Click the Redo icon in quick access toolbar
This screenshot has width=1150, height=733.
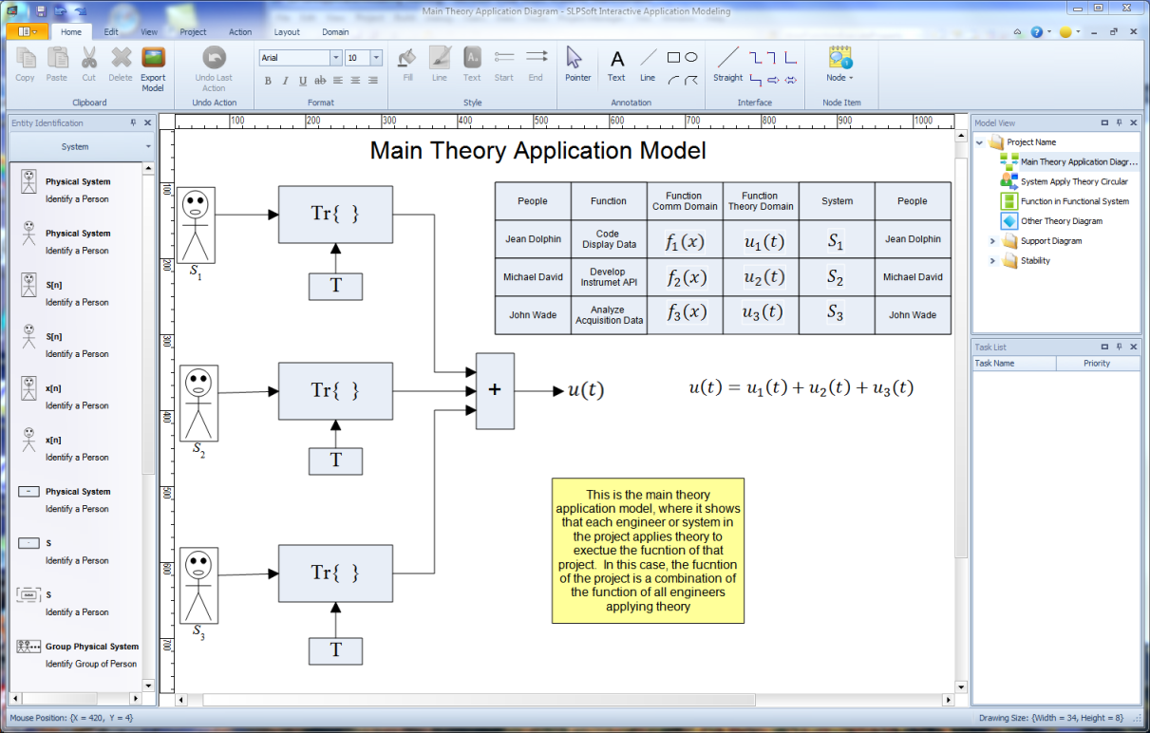tap(79, 10)
